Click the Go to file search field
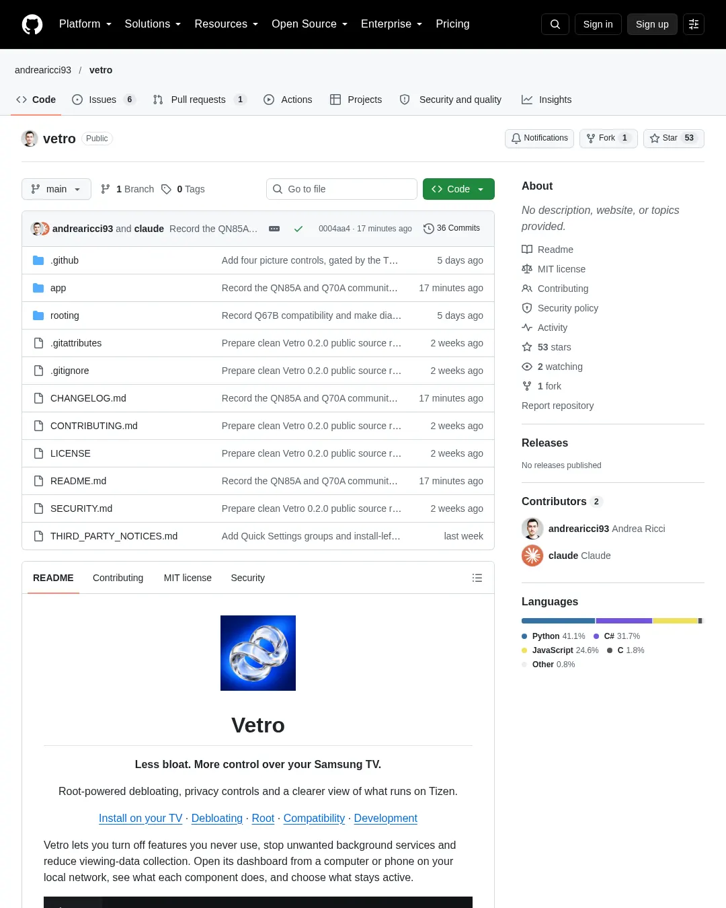Image resolution: width=726 pixels, height=908 pixels. (x=341, y=189)
